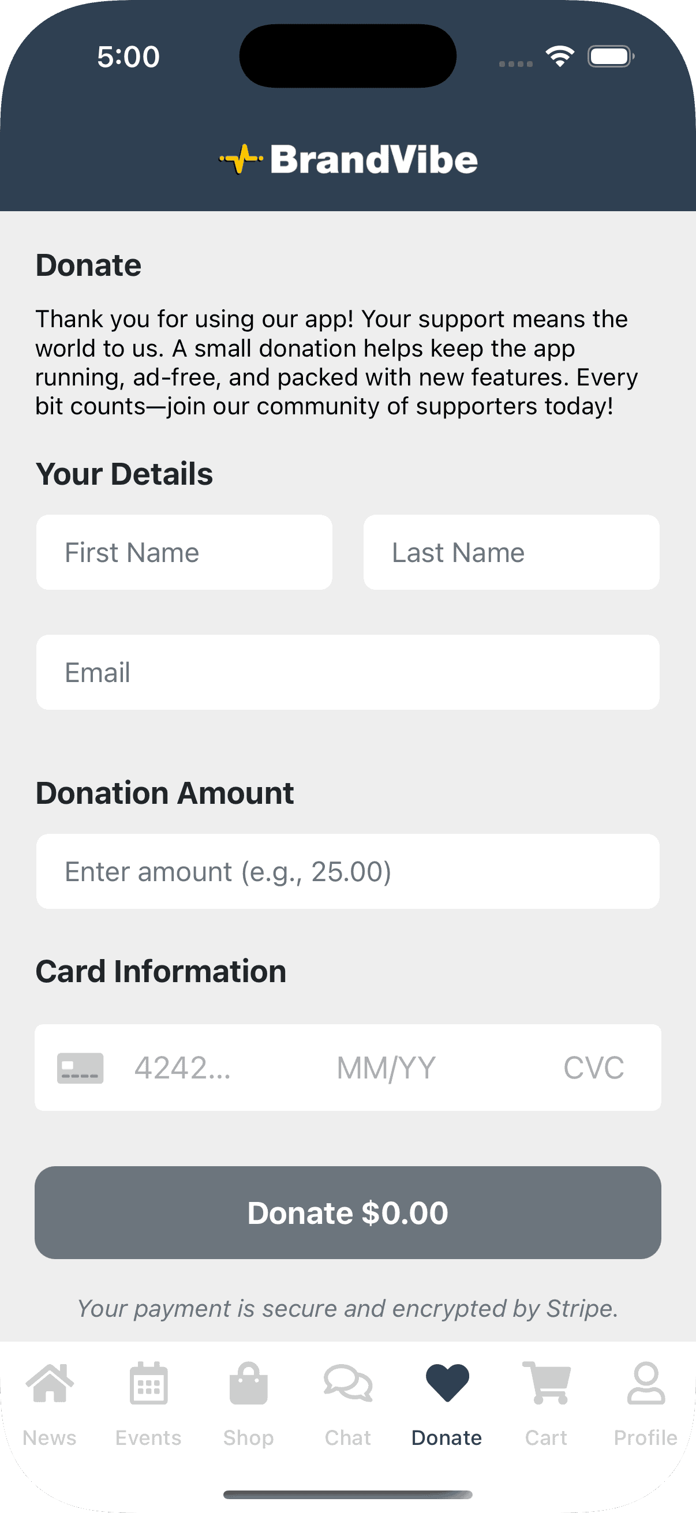Select the Donate heart icon
The height and width of the screenshot is (1513, 696).
(x=447, y=1383)
